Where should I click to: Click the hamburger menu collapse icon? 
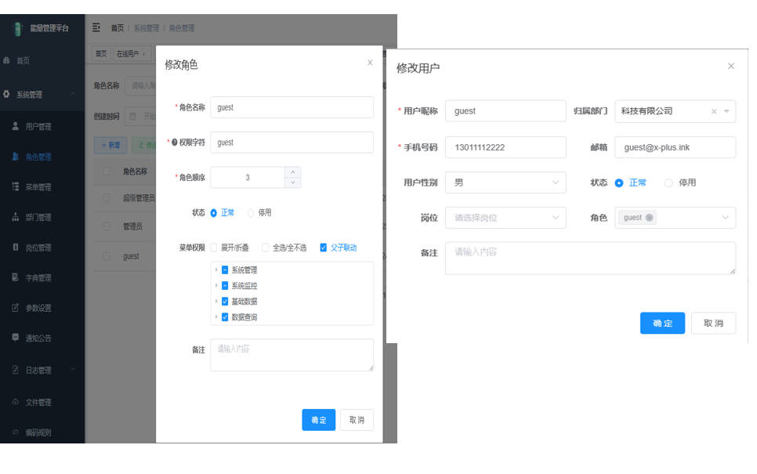click(x=96, y=28)
